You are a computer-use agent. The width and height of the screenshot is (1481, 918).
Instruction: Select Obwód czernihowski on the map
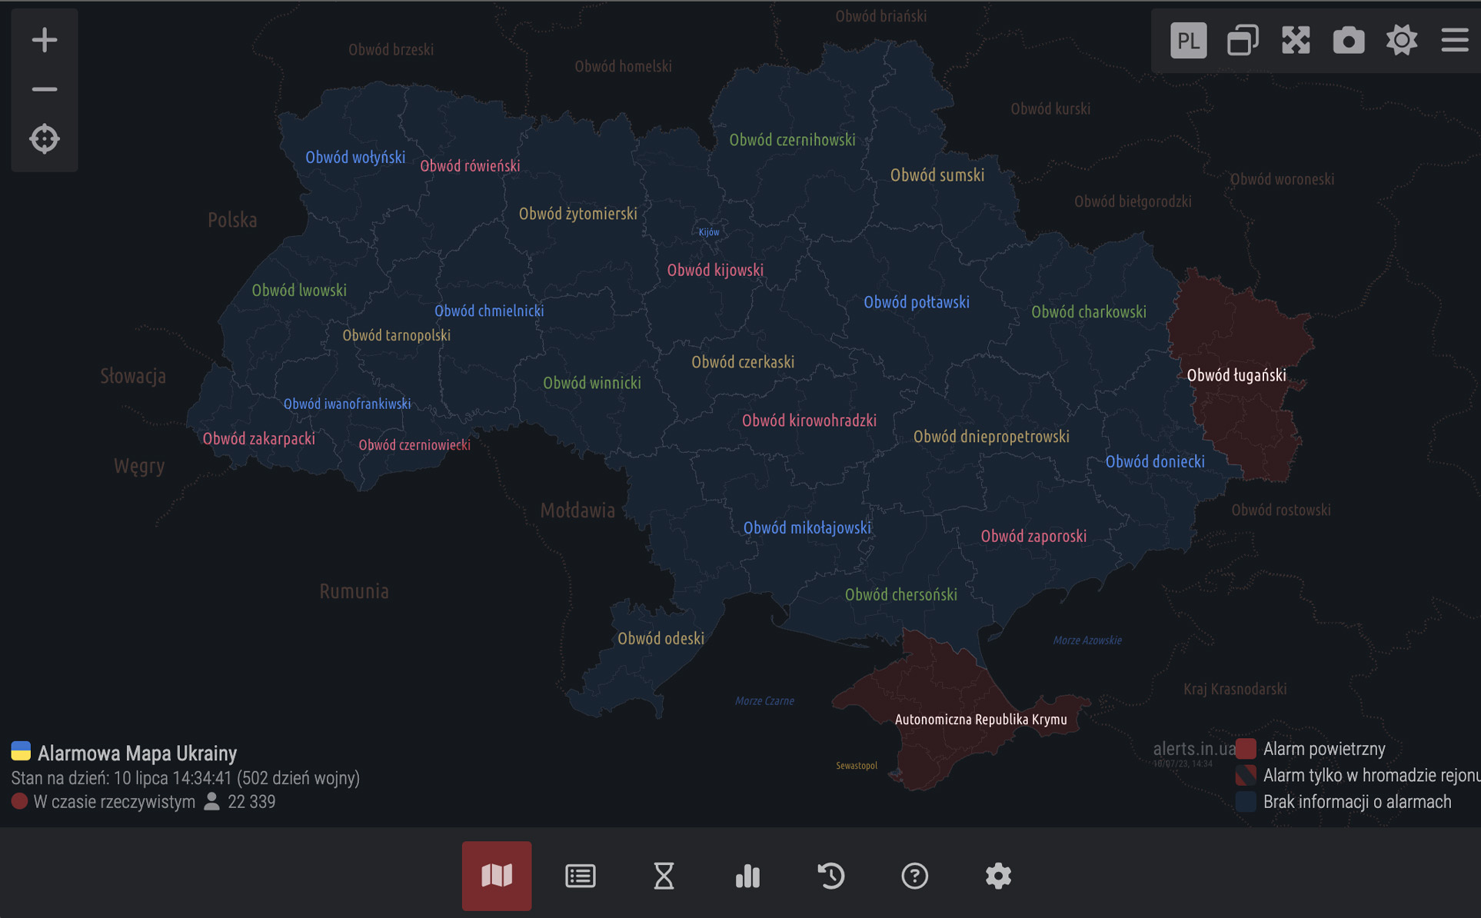click(x=792, y=140)
